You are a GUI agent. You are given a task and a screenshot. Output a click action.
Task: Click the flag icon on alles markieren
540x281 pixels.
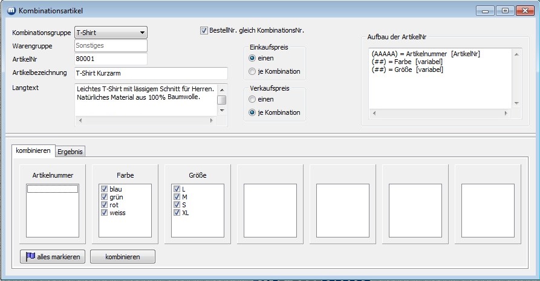pyautogui.click(x=30, y=257)
